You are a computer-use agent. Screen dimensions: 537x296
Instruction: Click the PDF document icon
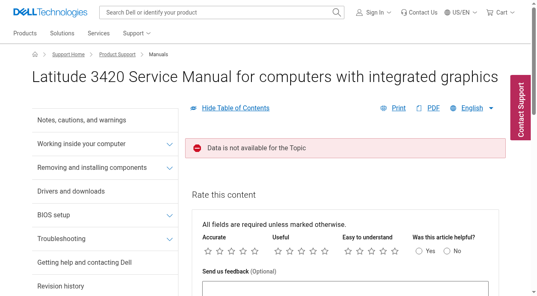(x=419, y=108)
